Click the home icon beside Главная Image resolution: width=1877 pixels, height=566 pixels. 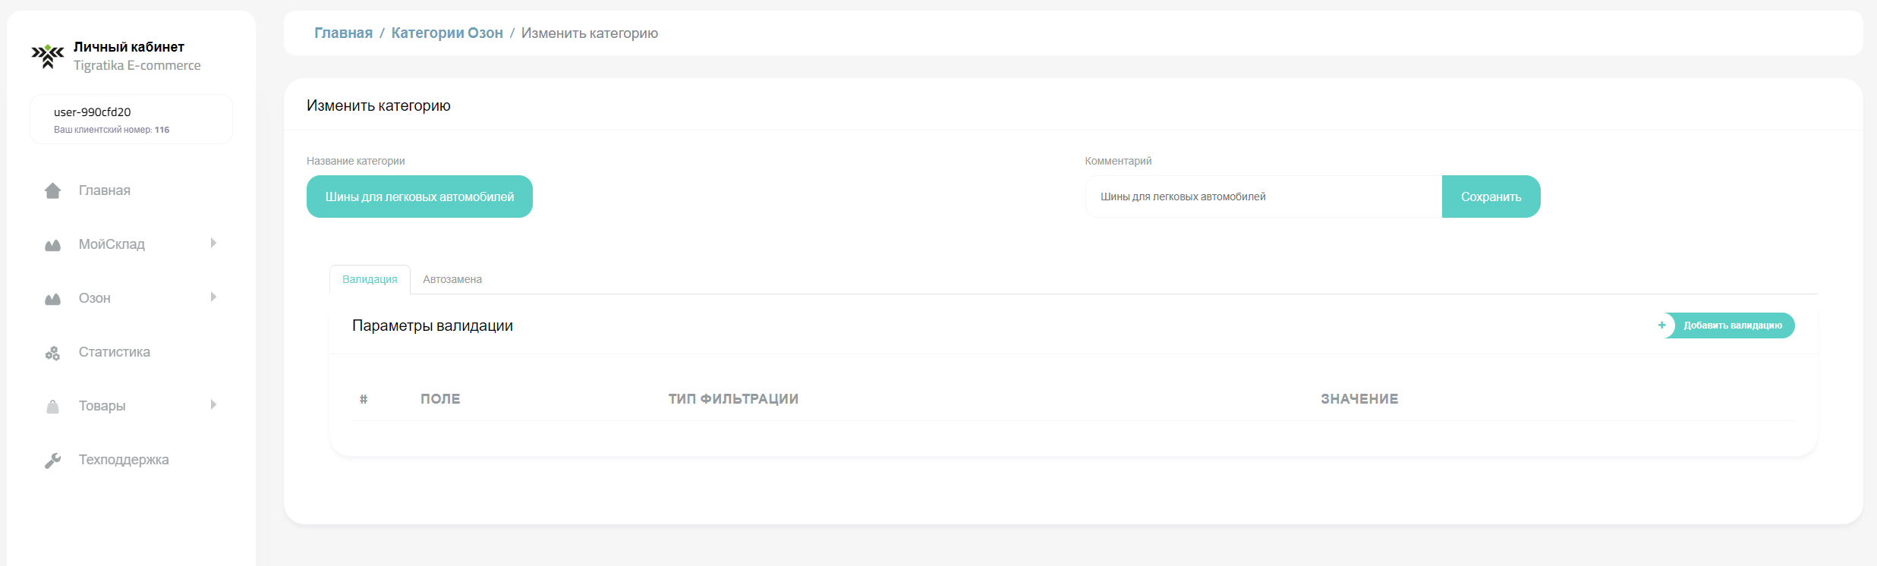[x=52, y=190]
